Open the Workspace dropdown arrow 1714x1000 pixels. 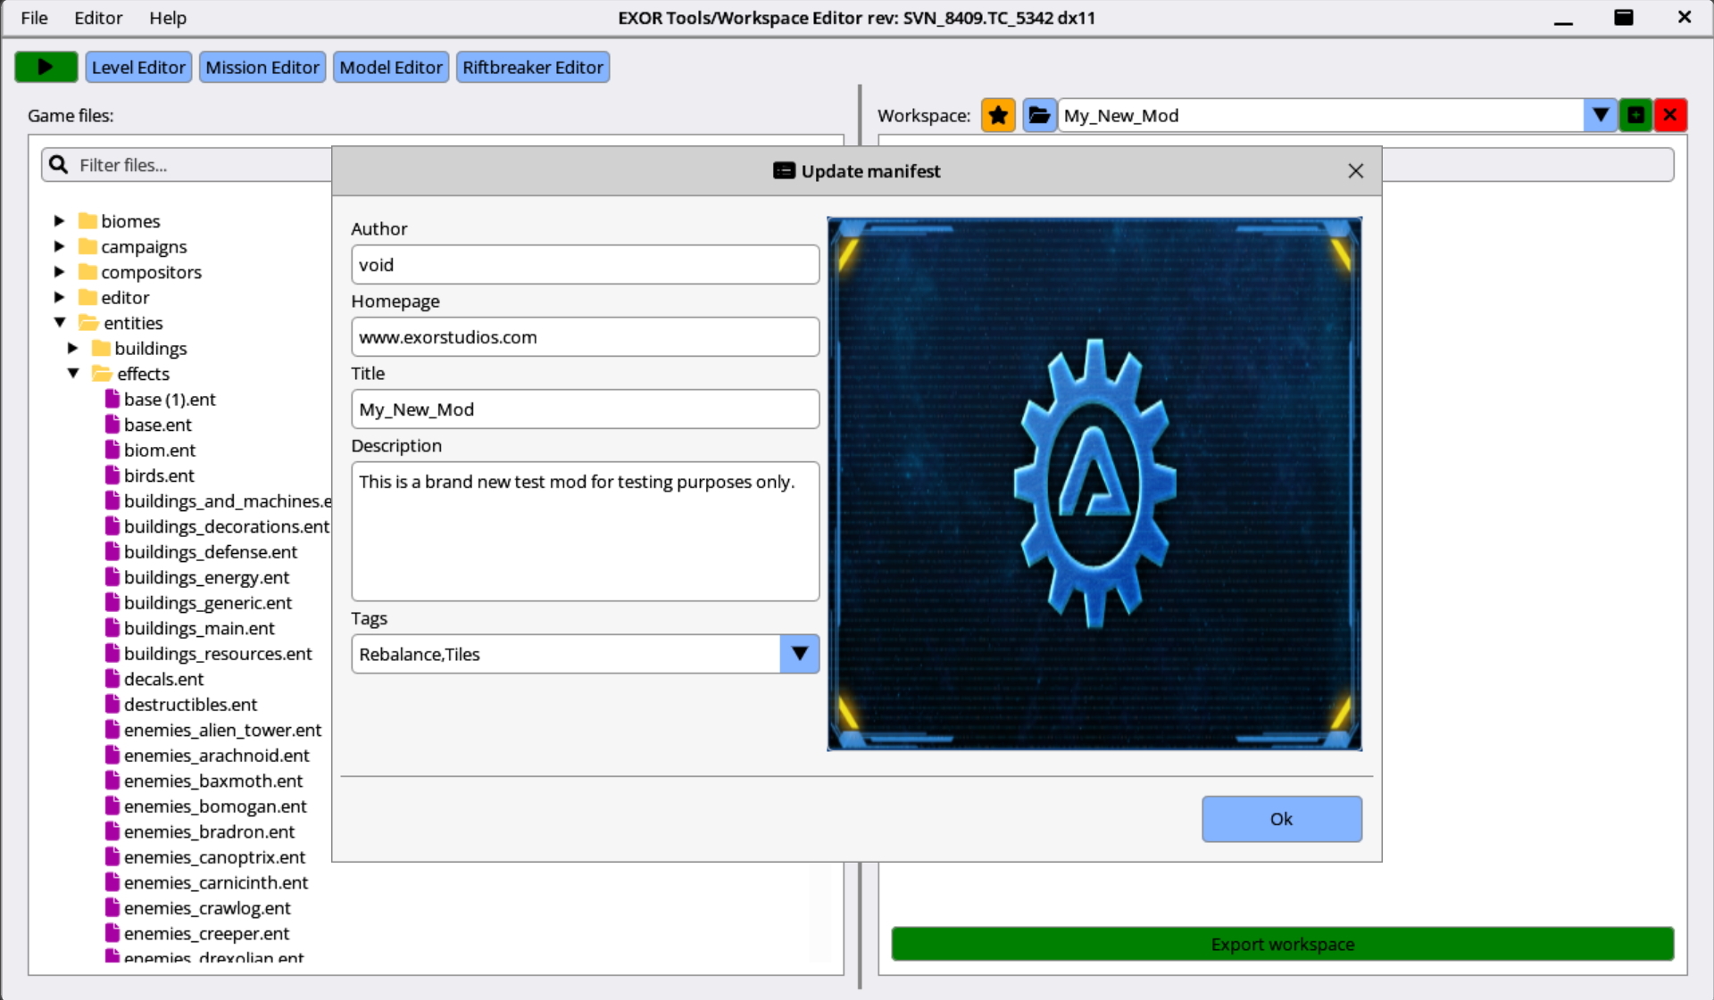[1601, 115]
